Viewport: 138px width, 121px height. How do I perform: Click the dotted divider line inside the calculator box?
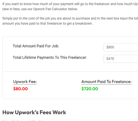pyautogui.click(x=70, y=71)
